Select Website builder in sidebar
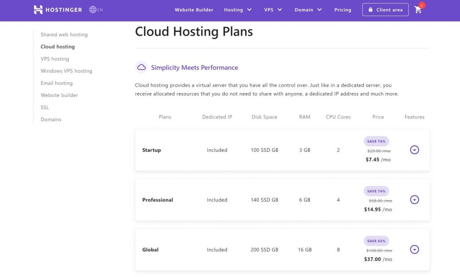 tap(59, 95)
